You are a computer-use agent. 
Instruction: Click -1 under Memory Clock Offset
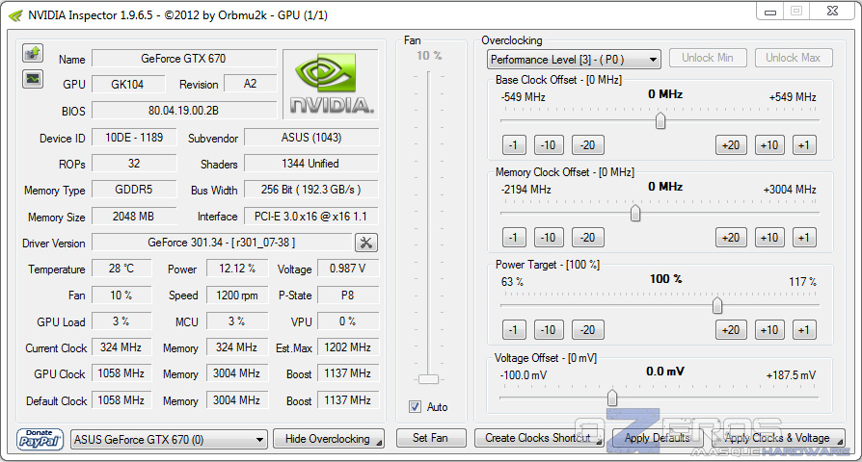click(514, 238)
